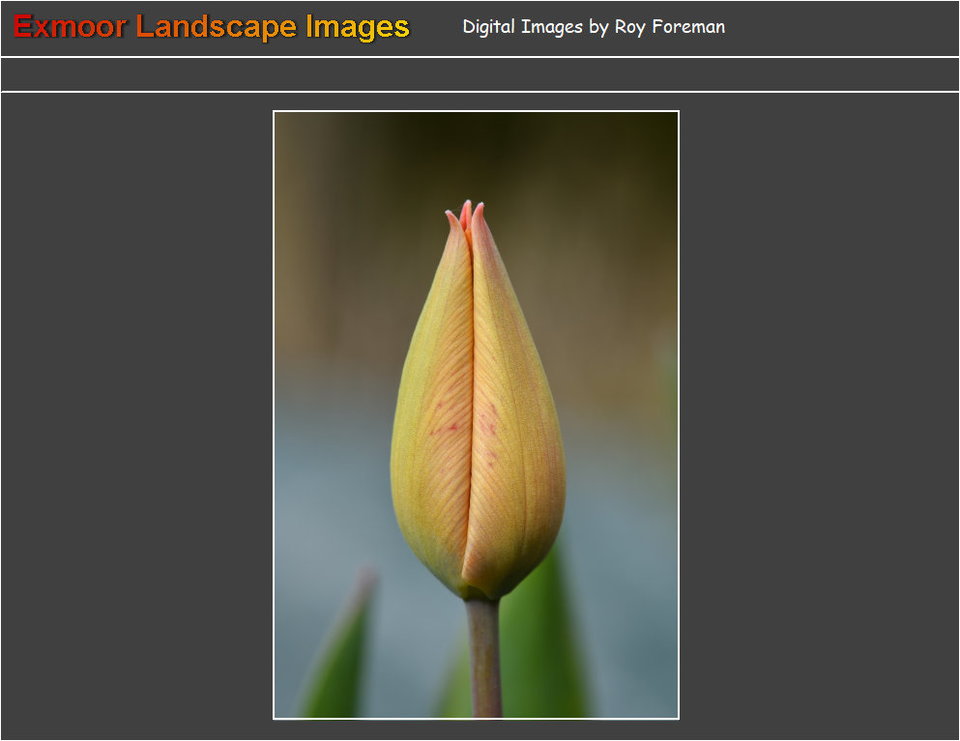
Task: Click the word 'Images' in the orange heading
Action: [358, 27]
